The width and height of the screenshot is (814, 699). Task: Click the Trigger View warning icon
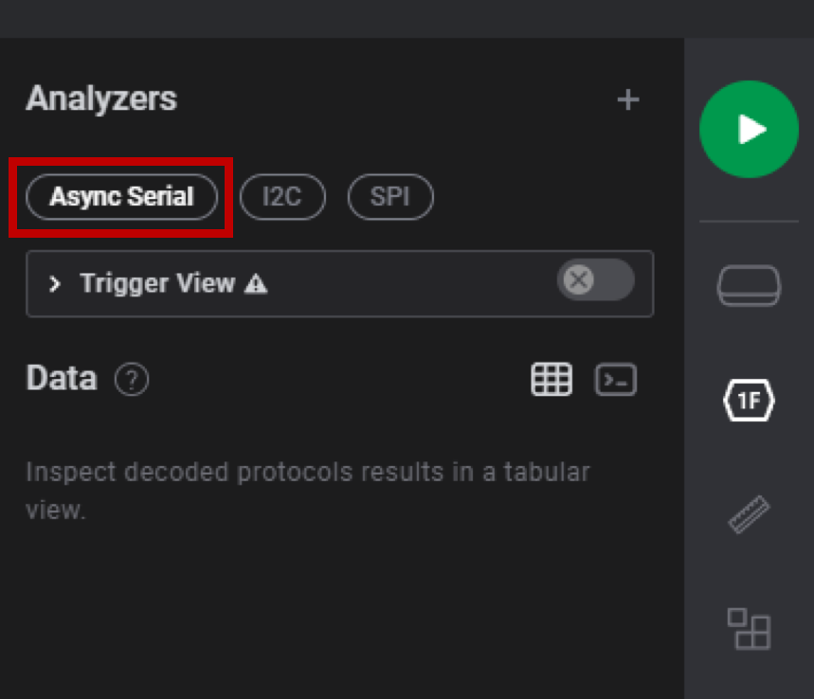pos(256,284)
